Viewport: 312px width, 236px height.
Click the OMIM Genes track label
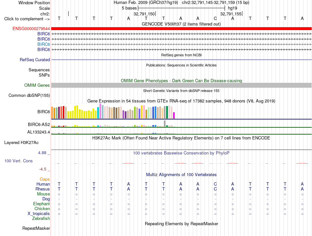37,85
